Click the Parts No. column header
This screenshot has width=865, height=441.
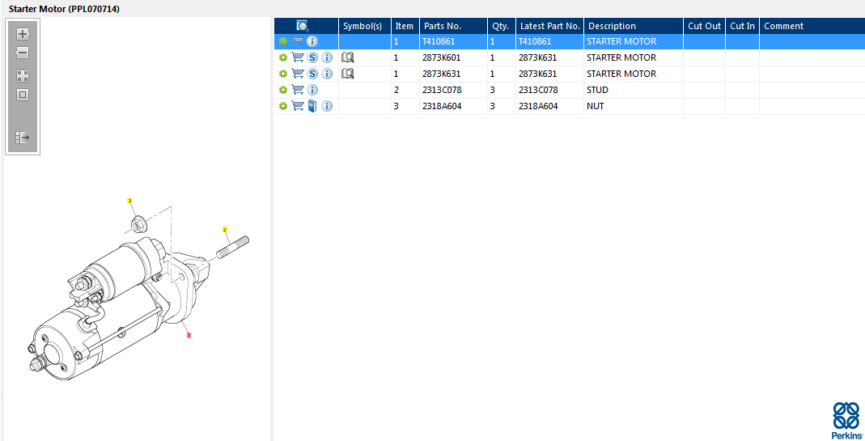[x=453, y=26]
